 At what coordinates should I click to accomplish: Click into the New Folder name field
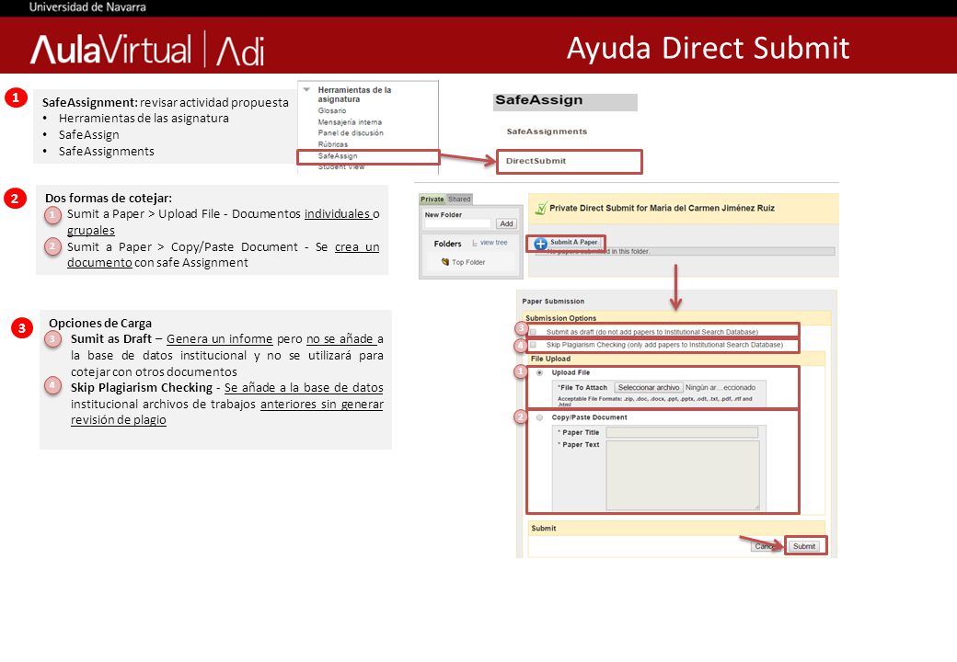click(457, 223)
